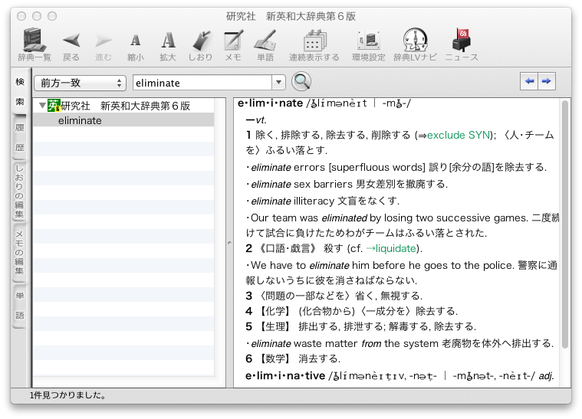Switch to the メモの編集 side tab
Viewport: 582px width, 419px height.
point(20,253)
